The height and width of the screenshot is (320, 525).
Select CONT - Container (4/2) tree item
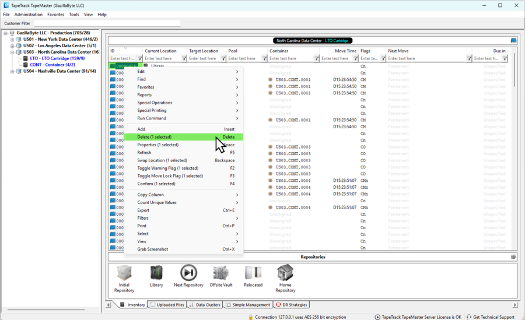tap(52, 65)
